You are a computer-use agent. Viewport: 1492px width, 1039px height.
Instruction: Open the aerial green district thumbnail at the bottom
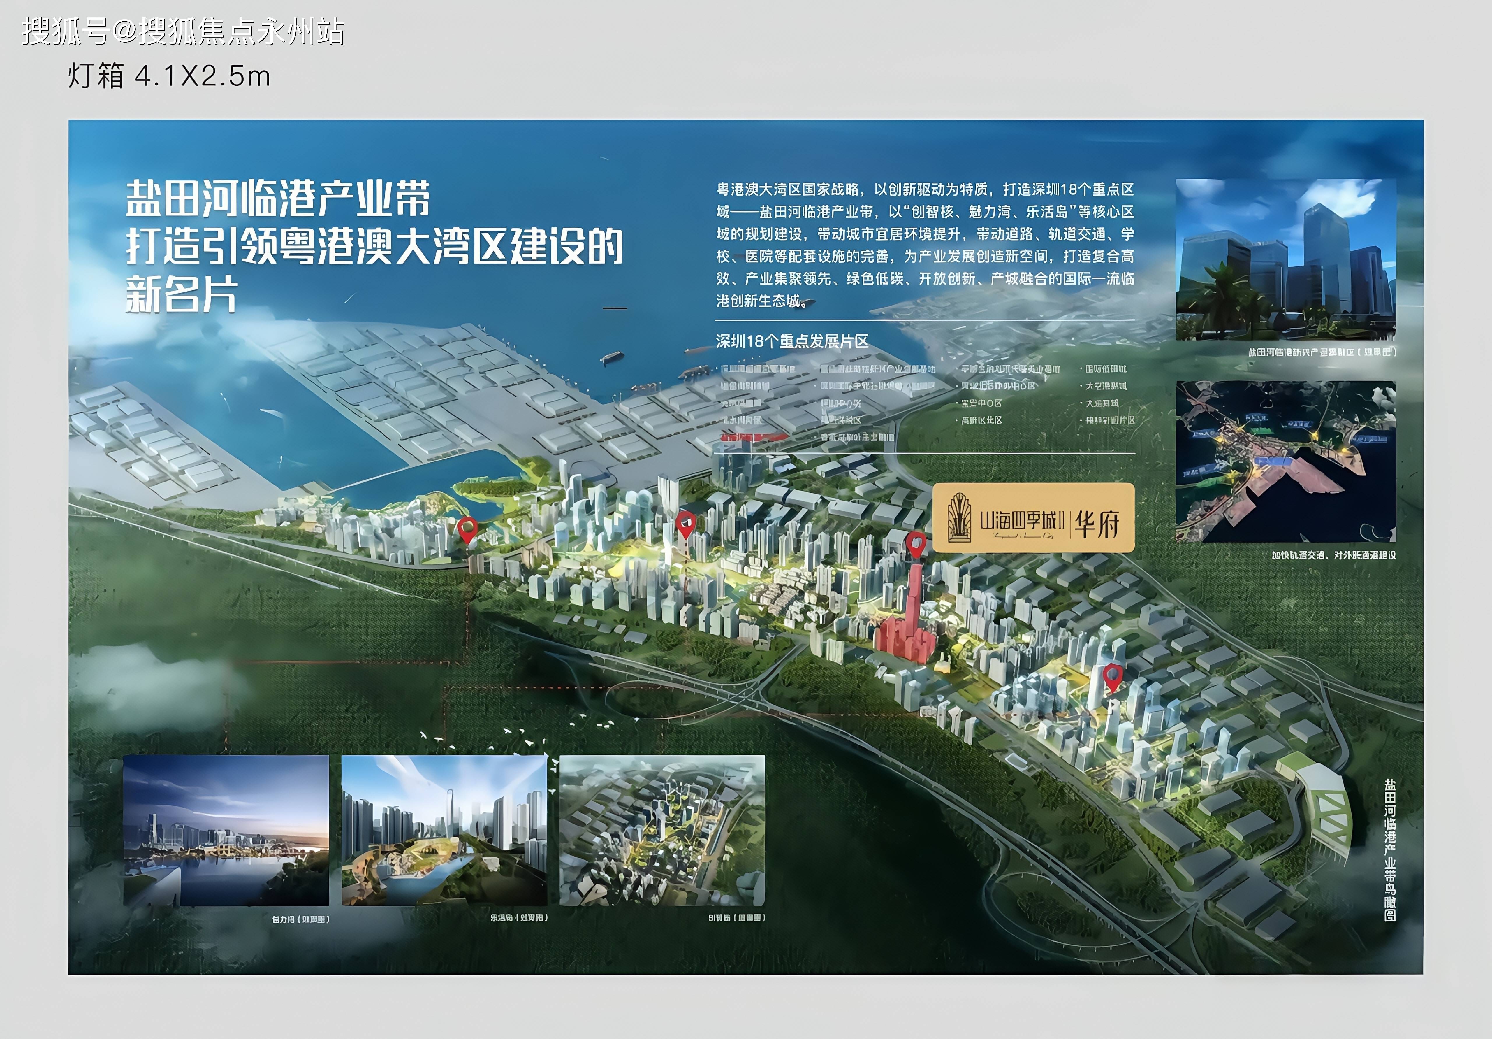pos(661,830)
